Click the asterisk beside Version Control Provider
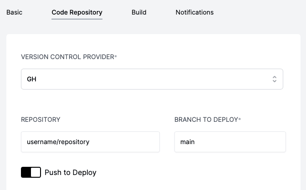The height and width of the screenshot is (190, 306). click(116, 56)
